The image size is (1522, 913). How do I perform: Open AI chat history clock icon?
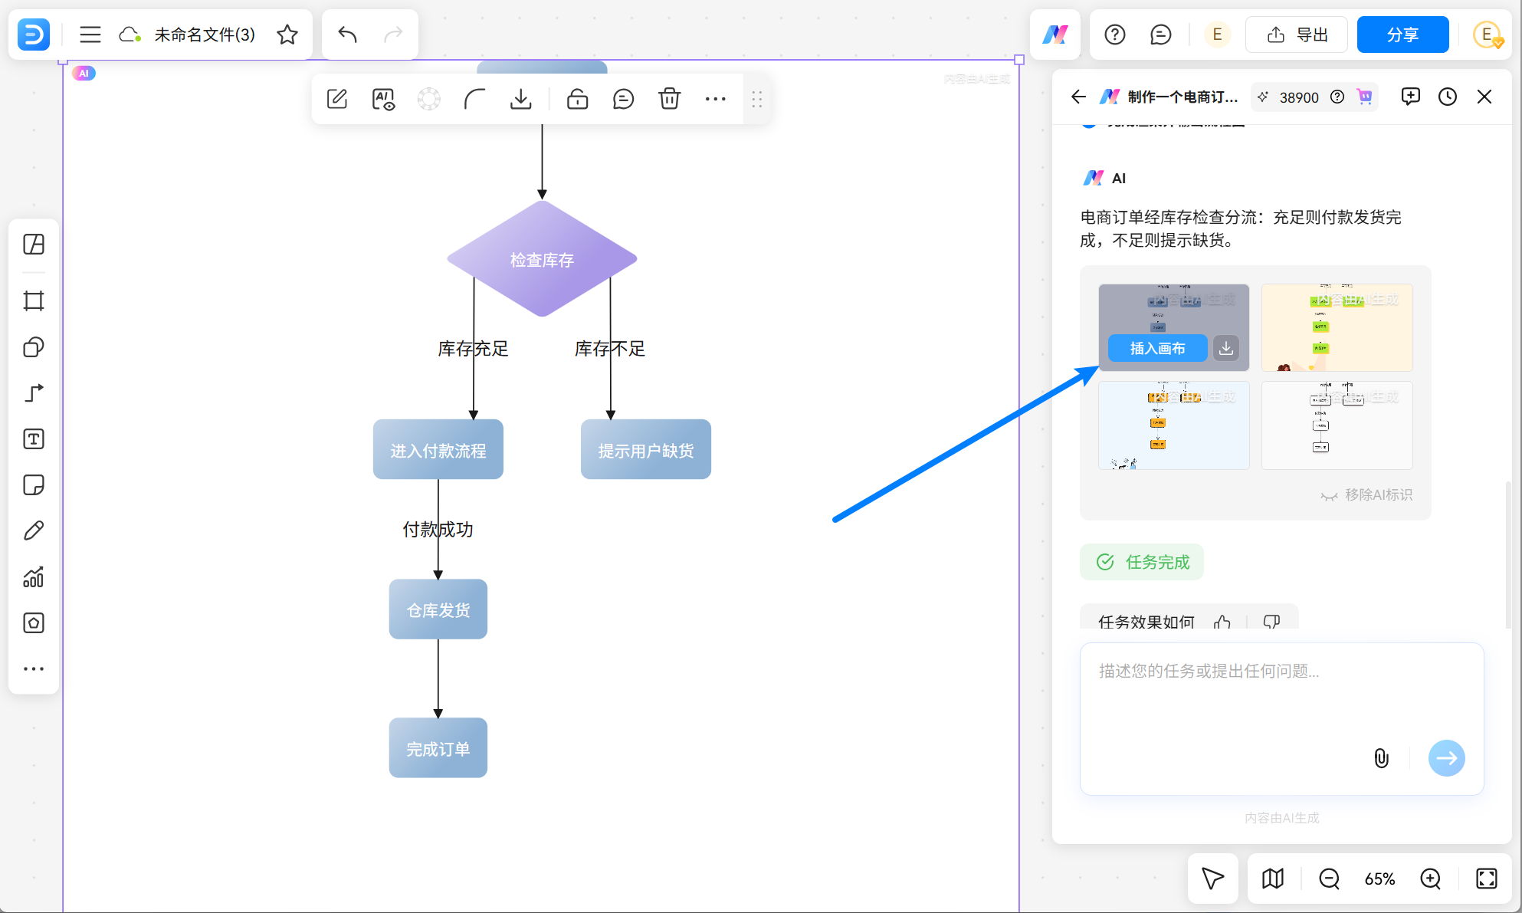point(1448,97)
